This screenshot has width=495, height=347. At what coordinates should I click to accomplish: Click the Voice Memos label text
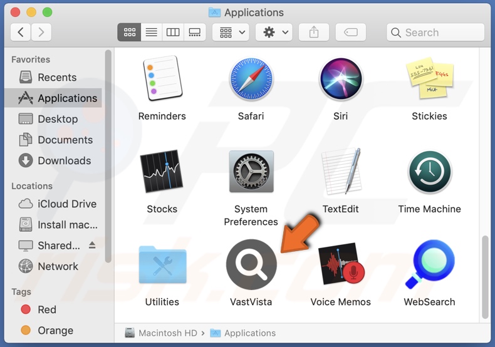pos(341,302)
